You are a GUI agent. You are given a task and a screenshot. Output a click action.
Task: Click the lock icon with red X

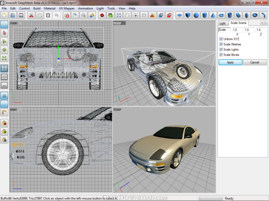[4, 123]
